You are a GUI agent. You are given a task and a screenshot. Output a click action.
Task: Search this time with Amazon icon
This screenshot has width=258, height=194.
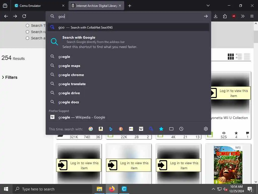coord(101,129)
